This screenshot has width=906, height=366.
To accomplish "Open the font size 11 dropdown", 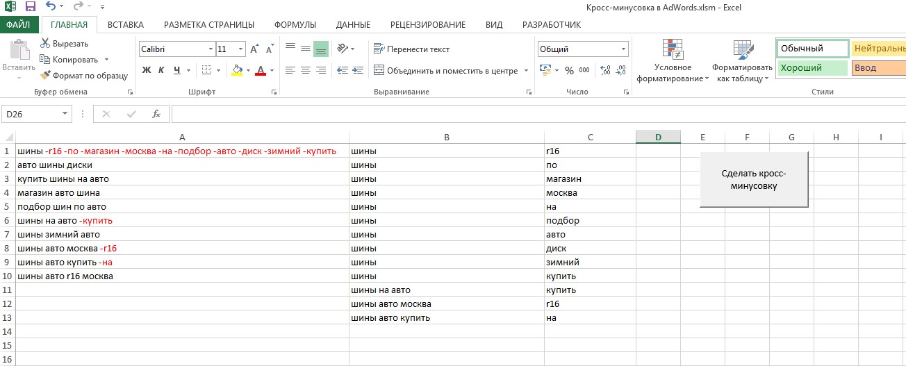I will coord(241,49).
